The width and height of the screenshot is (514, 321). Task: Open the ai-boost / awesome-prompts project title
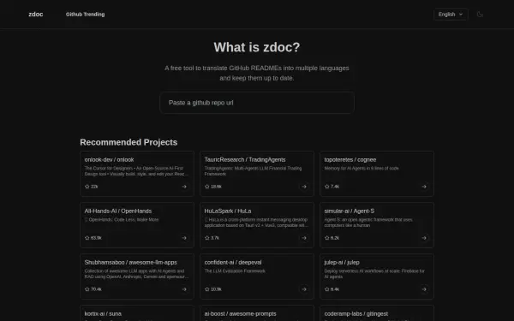point(240,314)
